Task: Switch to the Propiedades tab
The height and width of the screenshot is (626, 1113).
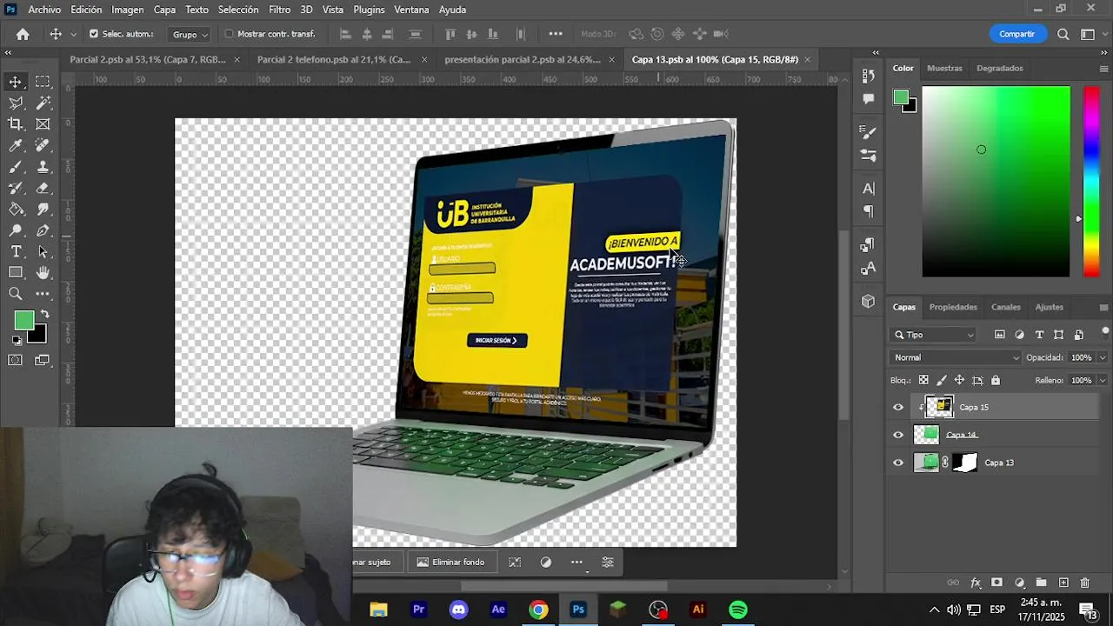Action: [x=953, y=307]
